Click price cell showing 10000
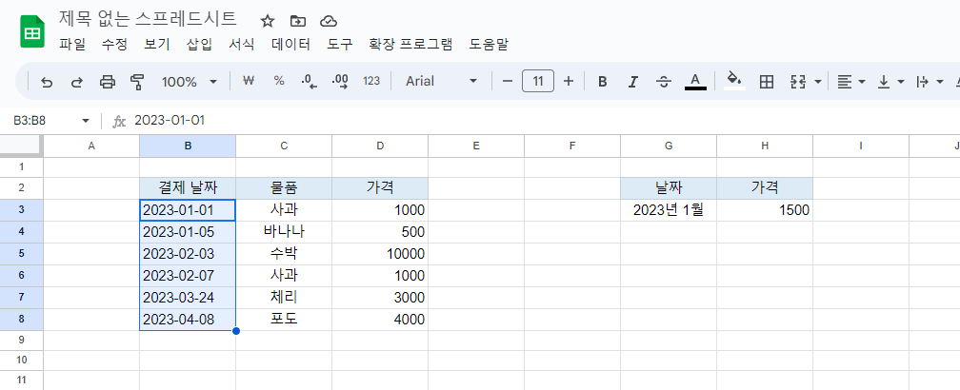 380,254
